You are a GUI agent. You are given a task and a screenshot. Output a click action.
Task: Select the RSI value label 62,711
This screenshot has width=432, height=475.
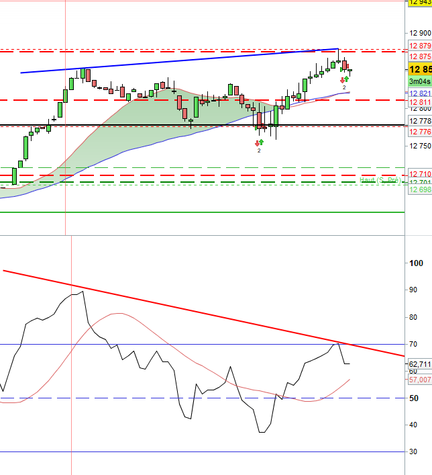pyautogui.click(x=420, y=364)
